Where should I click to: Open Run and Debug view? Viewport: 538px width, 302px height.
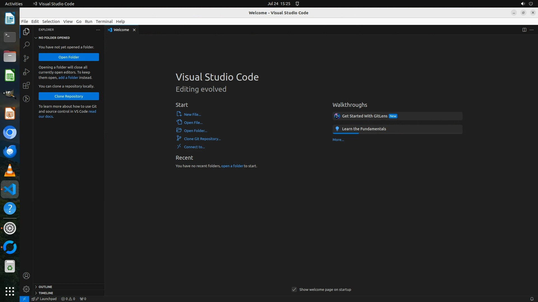pyautogui.click(x=26, y=72)
